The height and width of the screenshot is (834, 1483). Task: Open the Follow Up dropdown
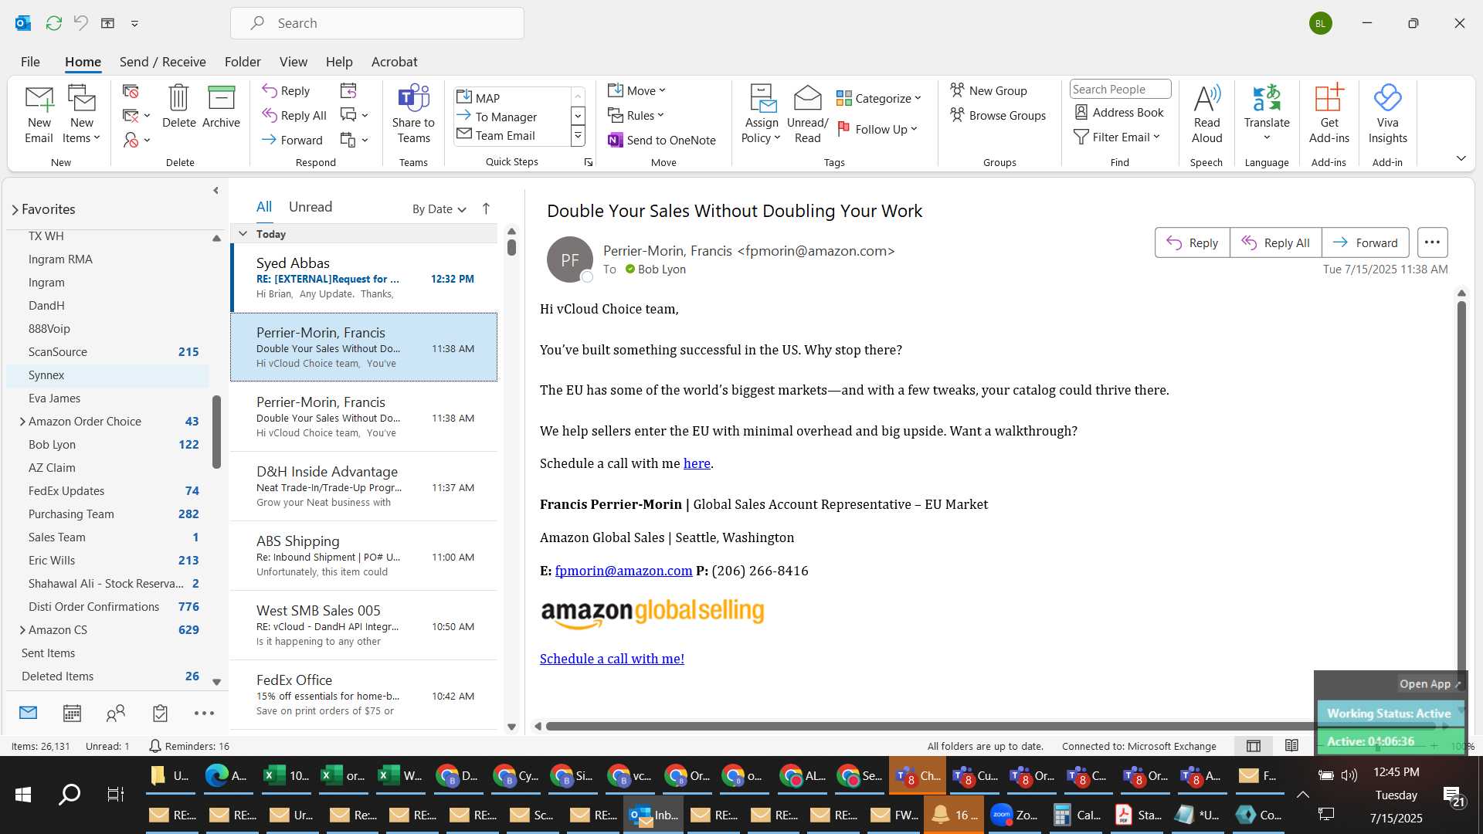point(877,129)
